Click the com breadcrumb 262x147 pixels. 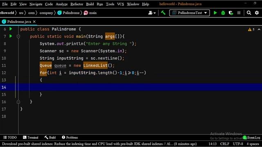(x=31, y=13)
